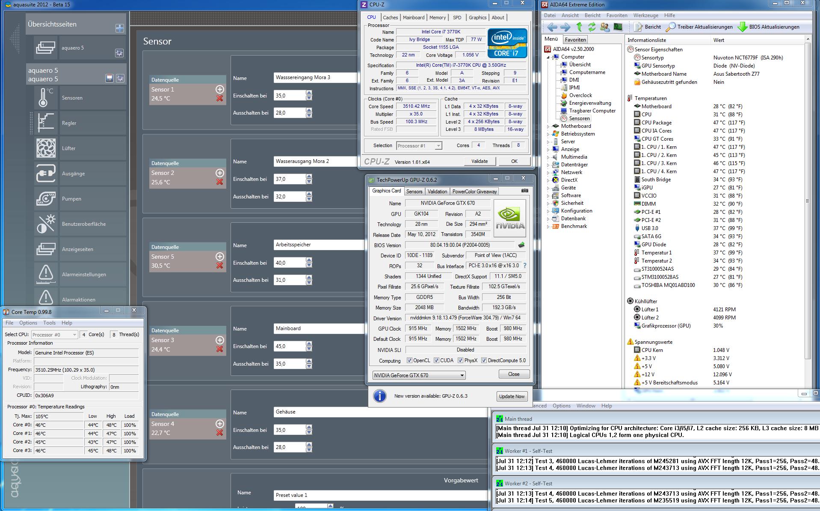Viewport: 820px width, 511px height.
Task: Click the Validate button in CPU-Z
Action: pyautogui.click(x=479, y=161)
